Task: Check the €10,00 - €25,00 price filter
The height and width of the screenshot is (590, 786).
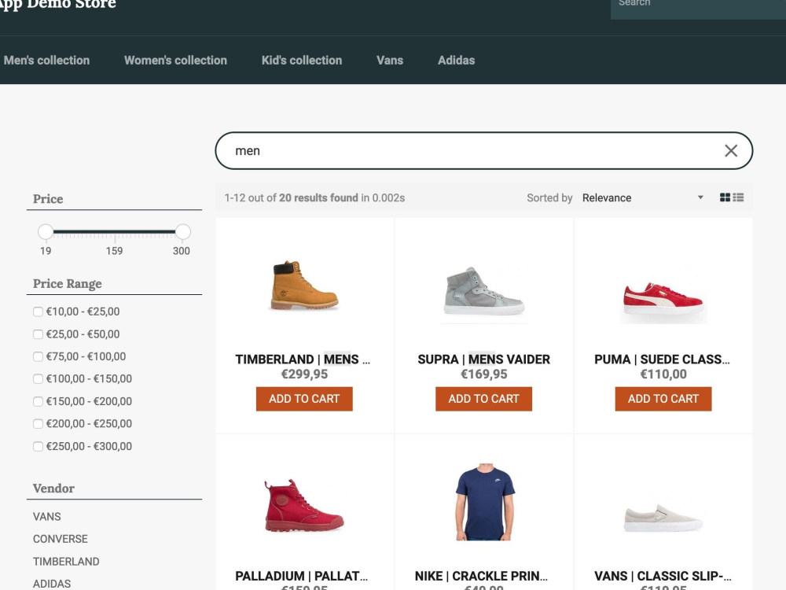Action: (x=38, y=312)
